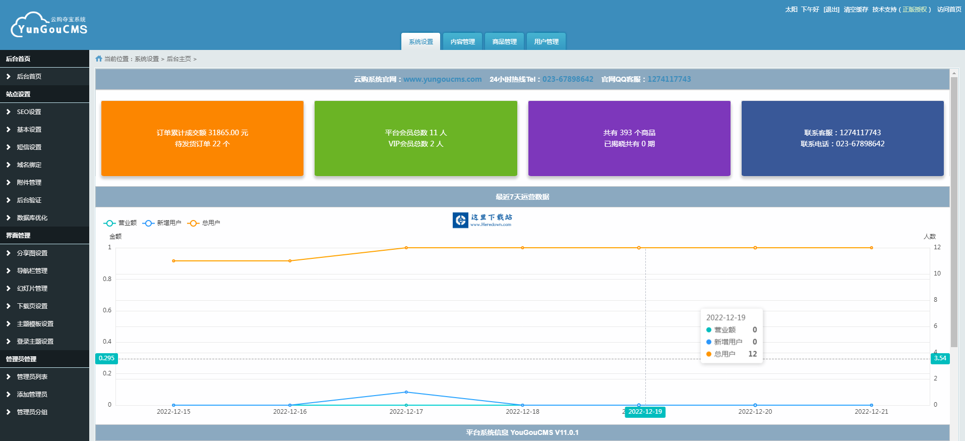Open the 用户管理 tab
This screenshot has height=441, width=965.
pos(546,42)
